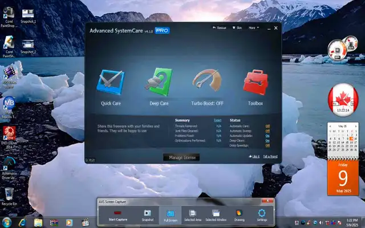
Task: Open the Corel PaintShop camera desktop shortcut
Action: 9,17
